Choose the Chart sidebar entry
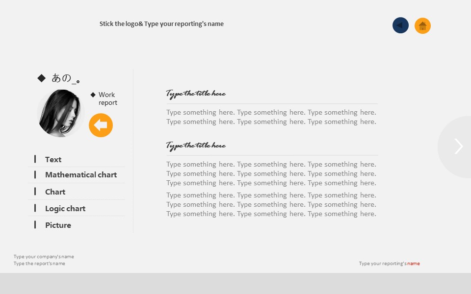The width and height of the screenshot is (471, 294). coord(55,192)
